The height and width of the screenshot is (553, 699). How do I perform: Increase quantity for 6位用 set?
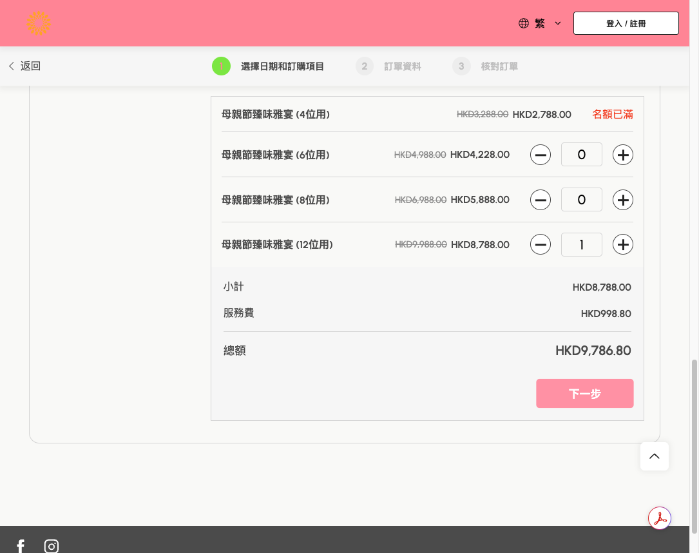623,155
